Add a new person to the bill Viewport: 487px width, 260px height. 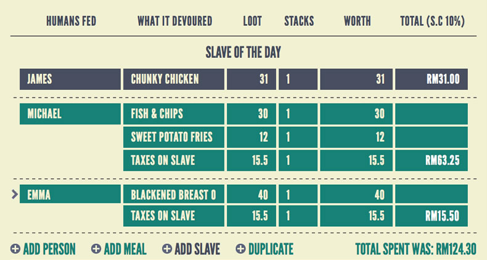point(43,249)
